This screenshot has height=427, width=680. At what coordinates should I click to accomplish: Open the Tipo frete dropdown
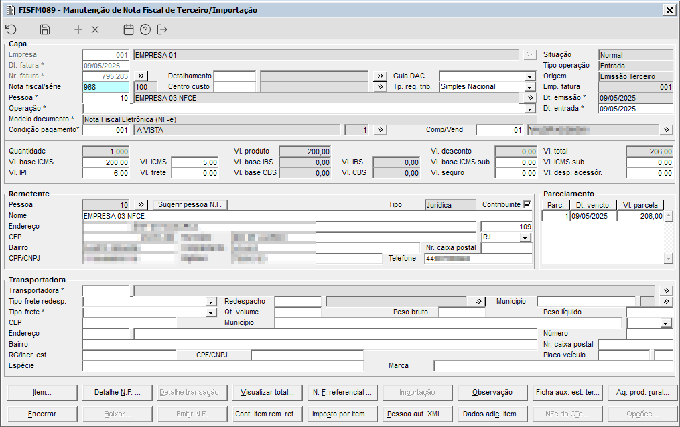211,312
